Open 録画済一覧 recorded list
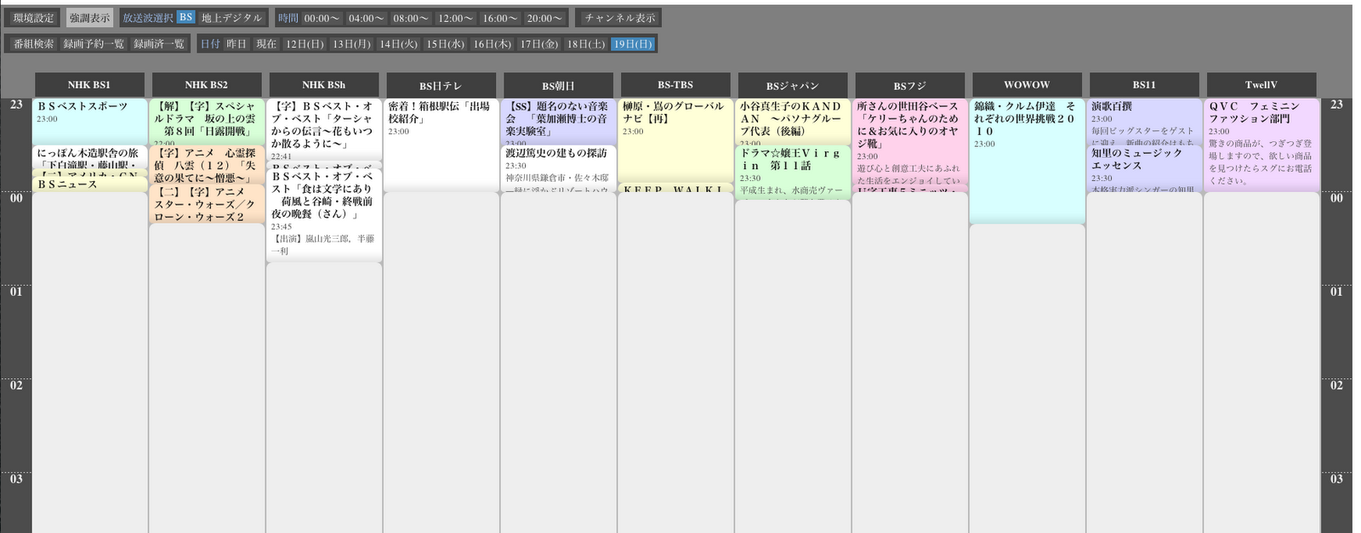The image size is (1361, 533). point(159,43)
